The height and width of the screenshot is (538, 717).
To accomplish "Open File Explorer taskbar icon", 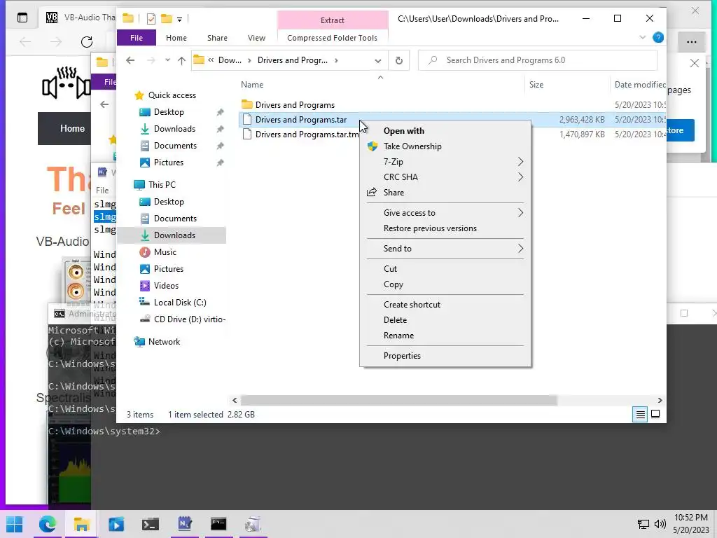I will (81, 524).
